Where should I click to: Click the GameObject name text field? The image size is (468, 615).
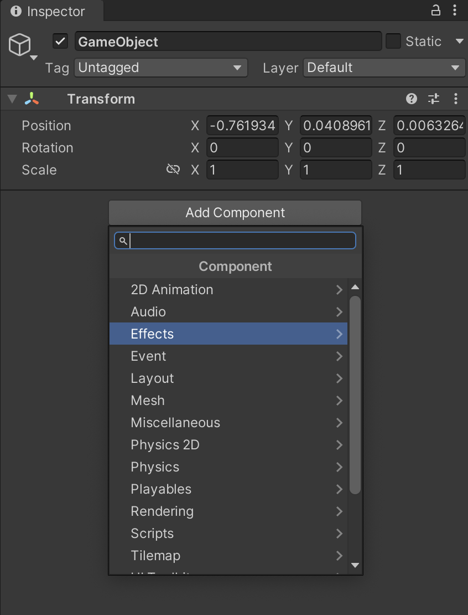tap(228, 42)
